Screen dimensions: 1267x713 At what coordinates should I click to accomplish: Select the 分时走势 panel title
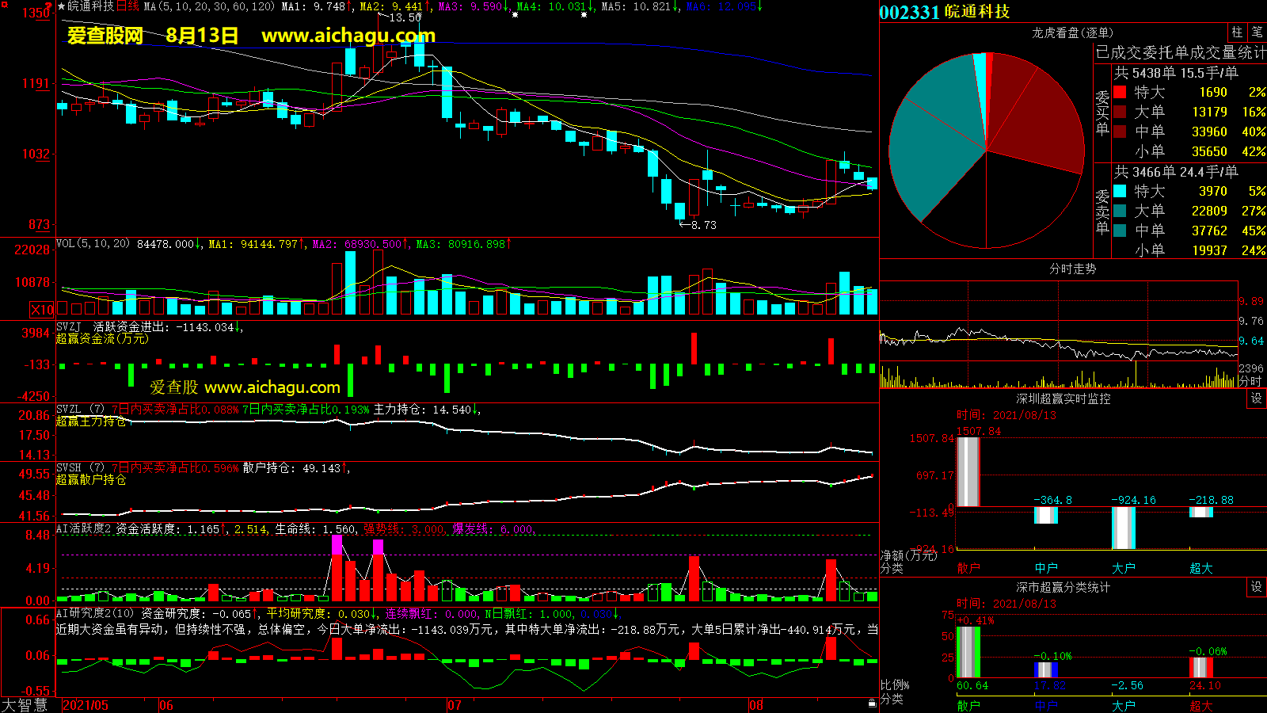pos(1072,269)
